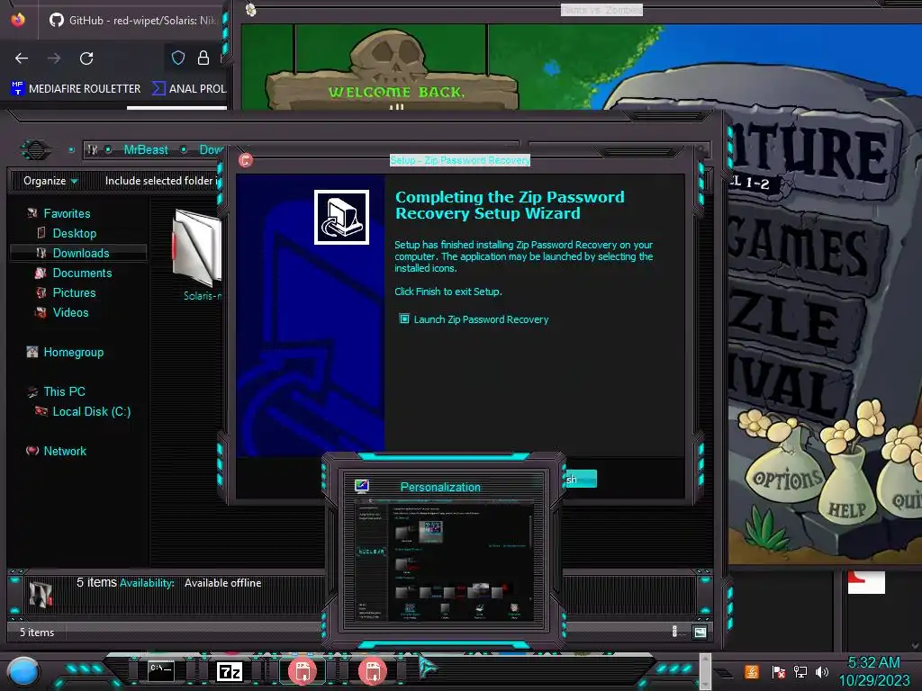The image size is (922, 691).
Task: Click the Finish button in setup wizard
Action: click(x=580, y=480)
